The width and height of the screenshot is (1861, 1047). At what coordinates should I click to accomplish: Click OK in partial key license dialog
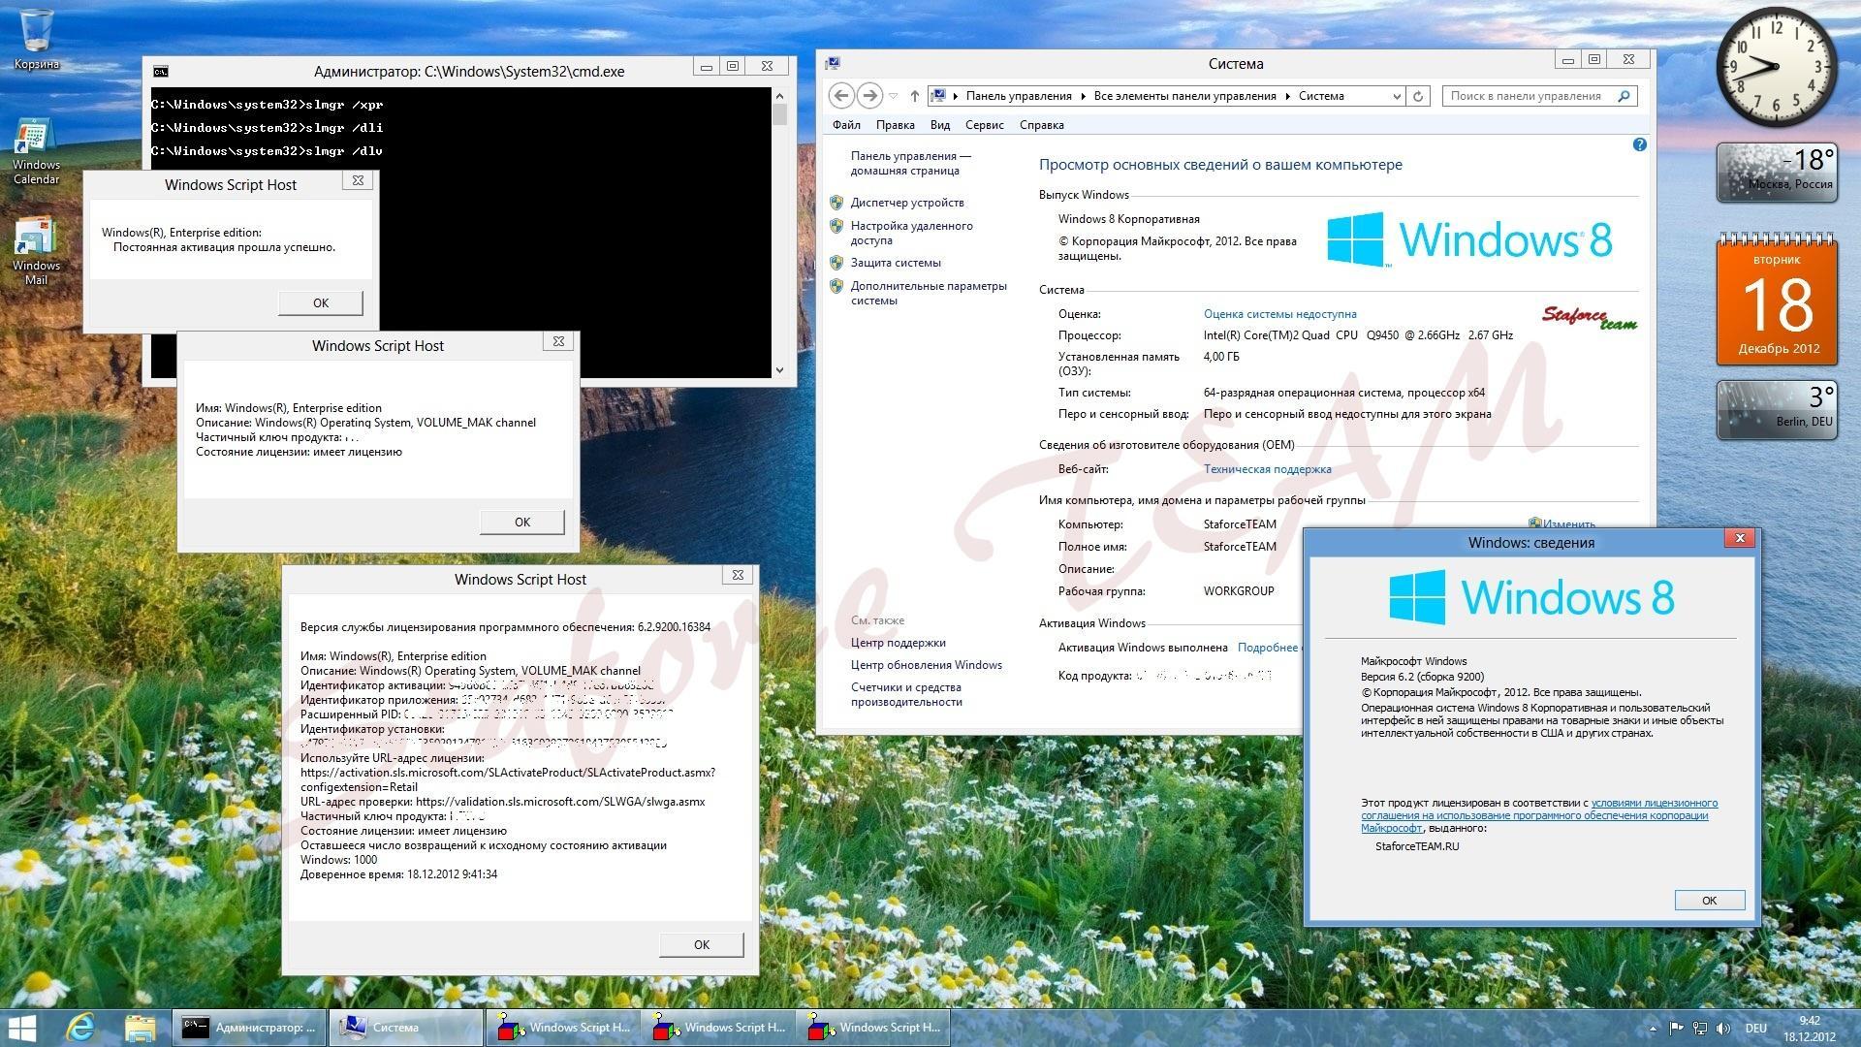point(521,523)
